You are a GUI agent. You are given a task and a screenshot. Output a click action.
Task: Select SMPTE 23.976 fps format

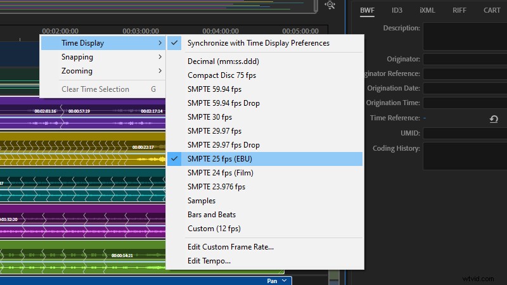tap(265, 187)
